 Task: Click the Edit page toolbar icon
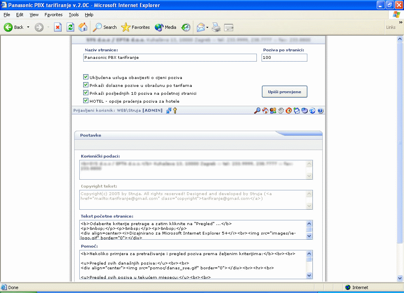[x=228, y=27]
